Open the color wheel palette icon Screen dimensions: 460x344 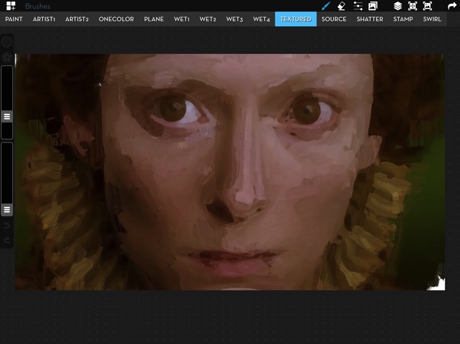pos(7,57)
